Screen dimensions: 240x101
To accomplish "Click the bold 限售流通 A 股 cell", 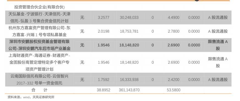I will click(218, 45).
